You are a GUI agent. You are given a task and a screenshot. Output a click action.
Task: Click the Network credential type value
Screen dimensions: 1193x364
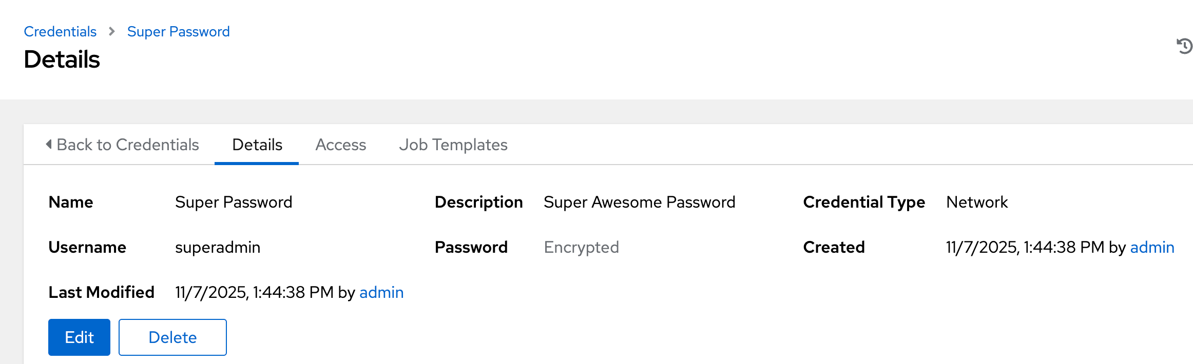click(977, 203)
